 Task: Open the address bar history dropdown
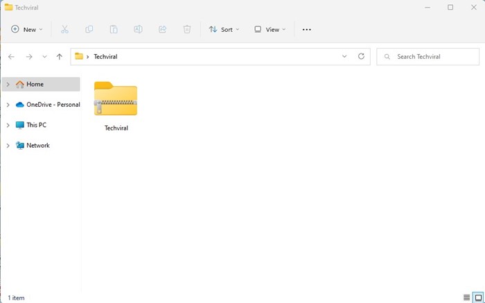(x=344, y=56)
